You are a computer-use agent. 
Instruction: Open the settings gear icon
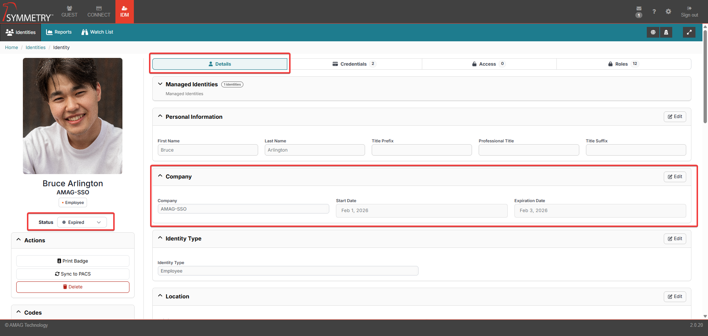pyautogui.click(x=668, y=11)
